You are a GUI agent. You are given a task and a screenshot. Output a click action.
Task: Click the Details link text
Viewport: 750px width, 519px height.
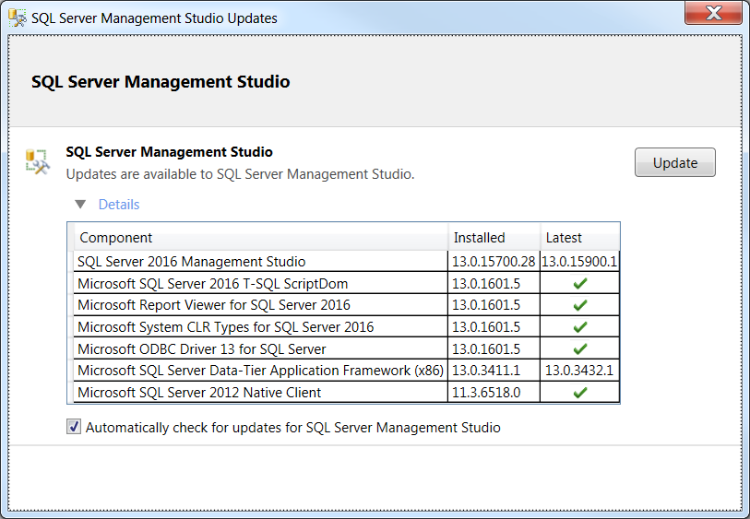pos(119,205)
